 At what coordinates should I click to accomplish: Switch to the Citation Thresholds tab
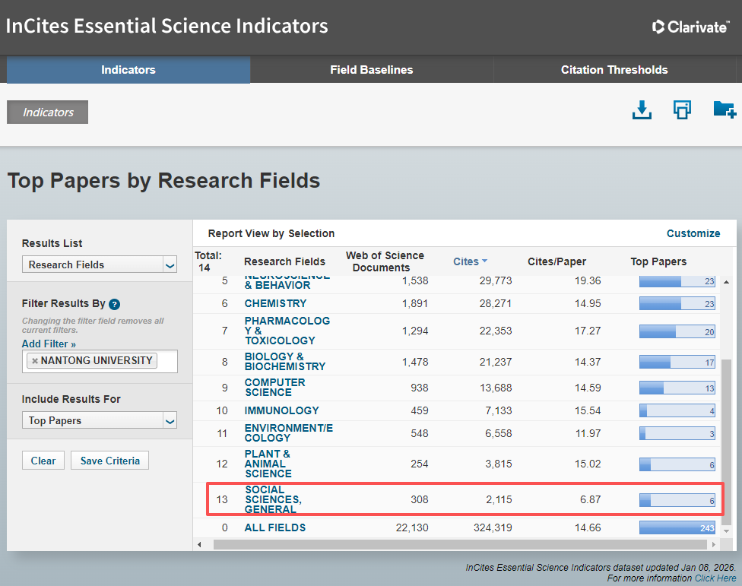click(614, 70)
